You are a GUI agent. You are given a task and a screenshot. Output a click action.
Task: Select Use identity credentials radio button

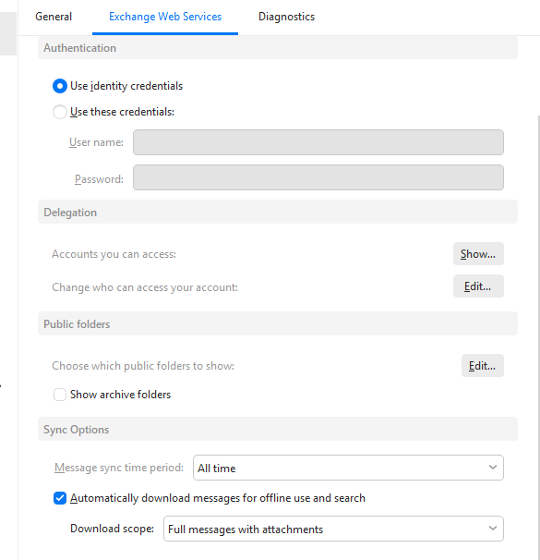click(60, 86)
